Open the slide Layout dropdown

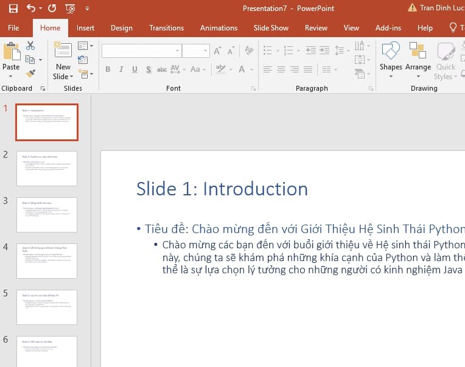[x=85, y=46]
